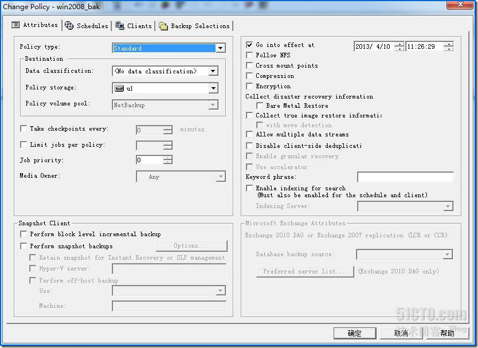Open the Policy volume pool dropdown
Image resolution: width=478 pixels, height=348 pixels.
pyautogui.click(x=213, y=105)
